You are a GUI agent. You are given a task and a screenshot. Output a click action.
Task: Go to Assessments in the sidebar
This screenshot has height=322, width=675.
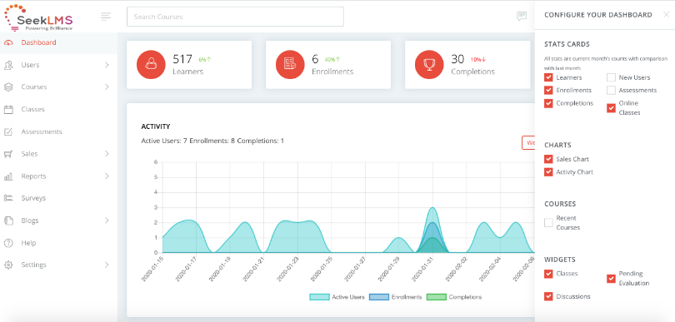[58, 131]
